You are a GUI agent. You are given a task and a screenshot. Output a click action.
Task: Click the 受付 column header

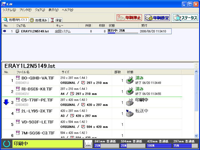pyautogui.click(x=155, y=26)
